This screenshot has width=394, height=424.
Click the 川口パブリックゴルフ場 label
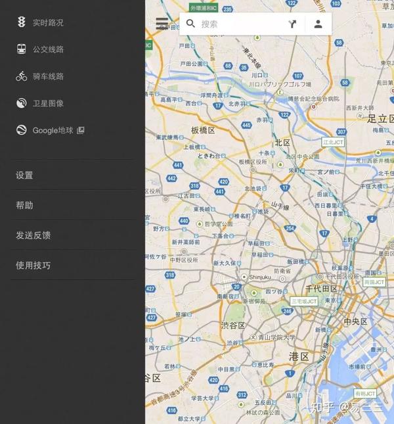(280, 84)
